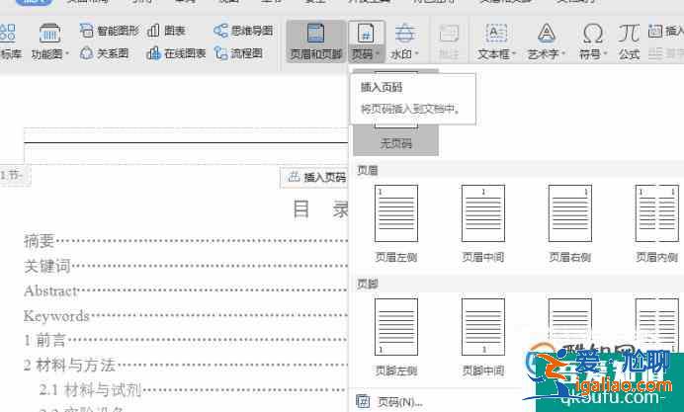The image size is (684, 412).
Task: Insert a 智能图形 smart graphic
Action: pyautogui.click(x=110, y=31)
